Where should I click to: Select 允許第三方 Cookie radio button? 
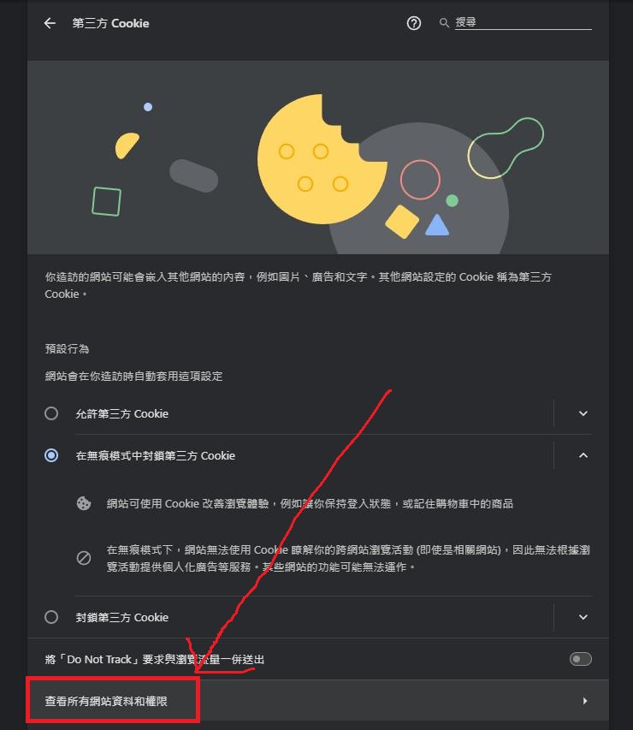point(51,413)
